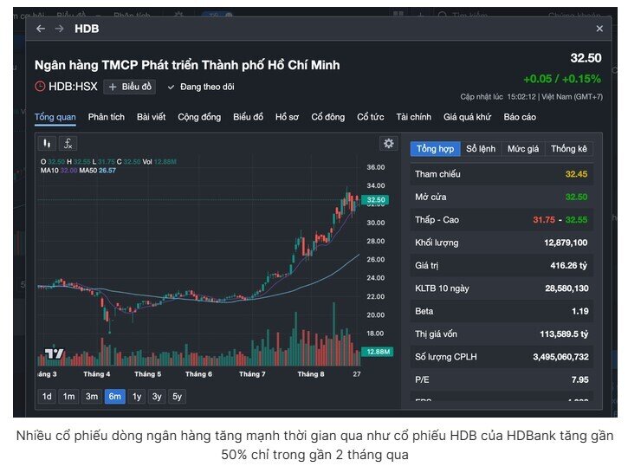Switch to the Cổ tức tab
Viewport: 628px width, 473px height.
point(371,117)
